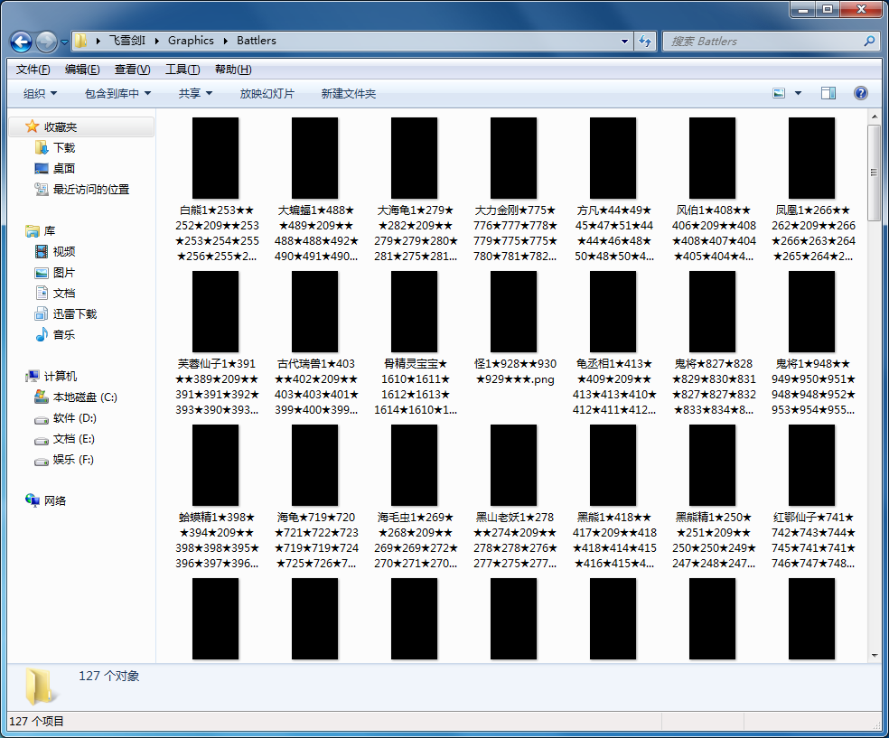Select 网络 in the sidebar
Screen dimensions: 889x738
(x=54, y=501)
